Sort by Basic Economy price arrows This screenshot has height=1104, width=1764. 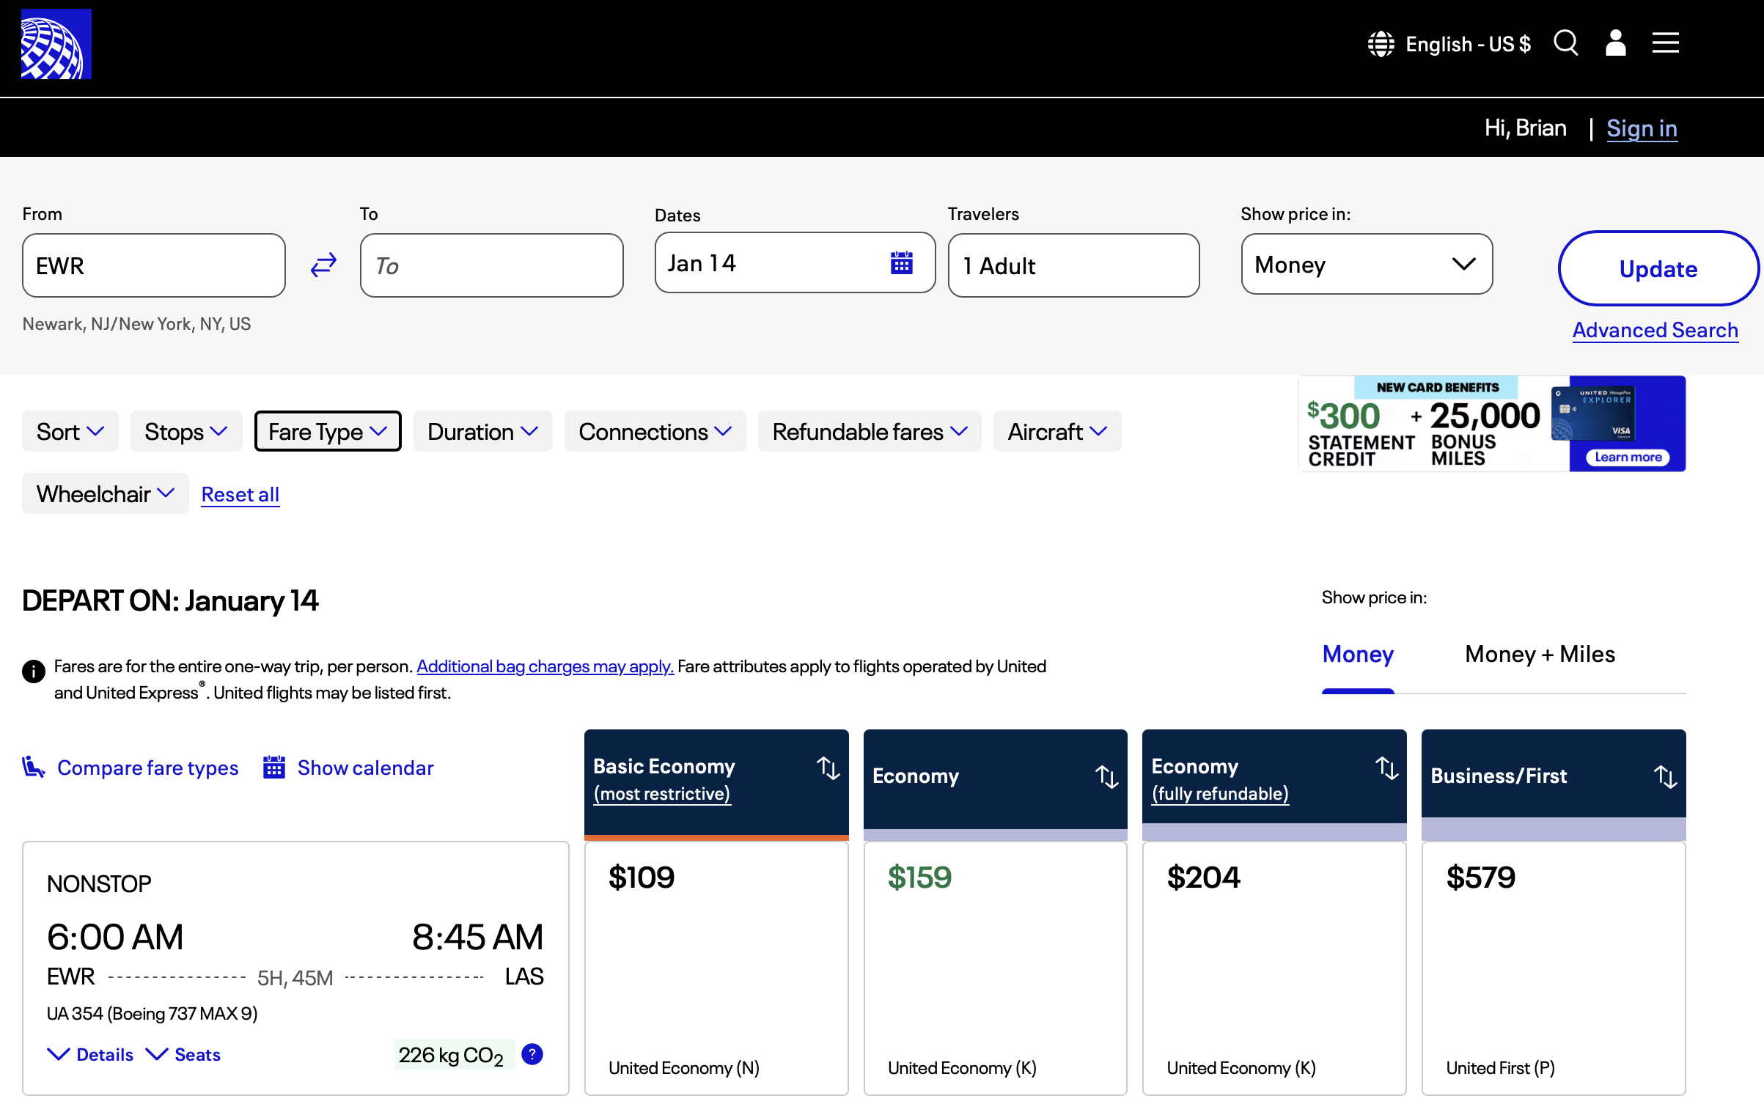coord(828,768)
